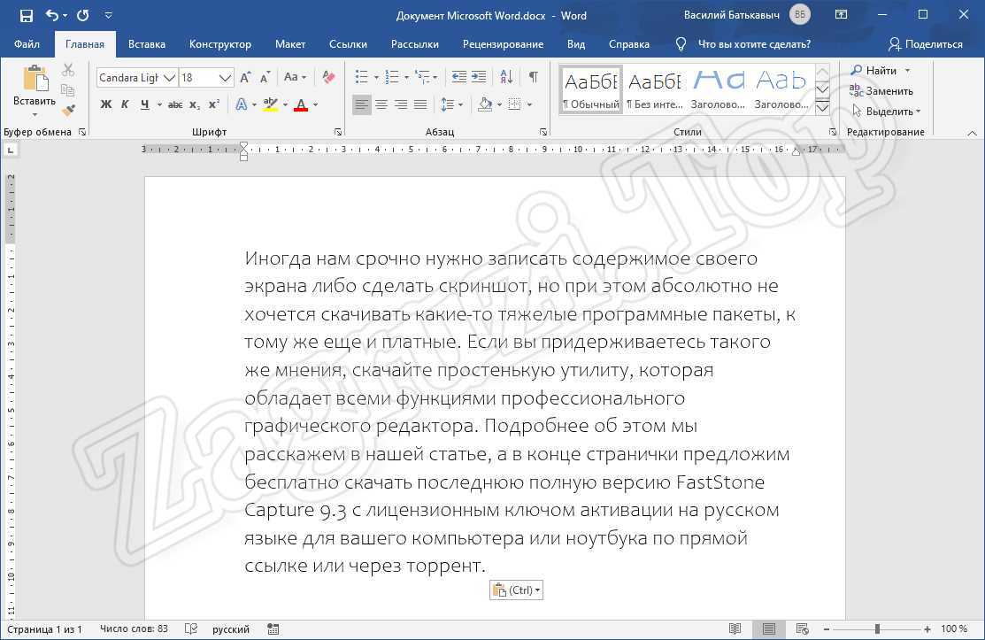Switch to Web Layout view icon
The width and height of the screenshot is (985, 640).
point(802,628)
